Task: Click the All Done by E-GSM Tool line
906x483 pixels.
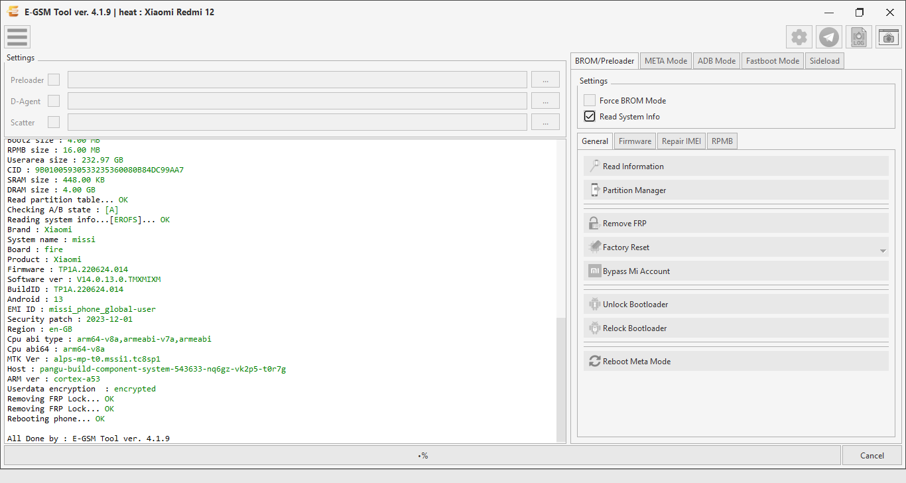Action: 88,439
